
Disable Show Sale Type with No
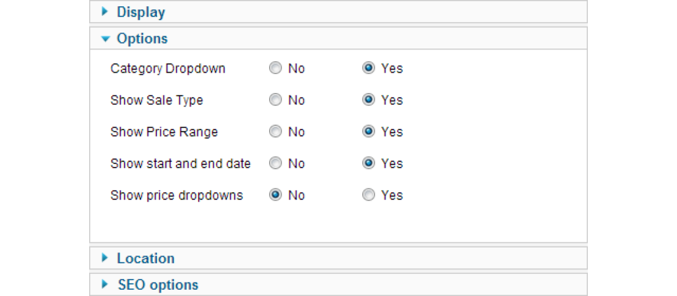[275, 100]
